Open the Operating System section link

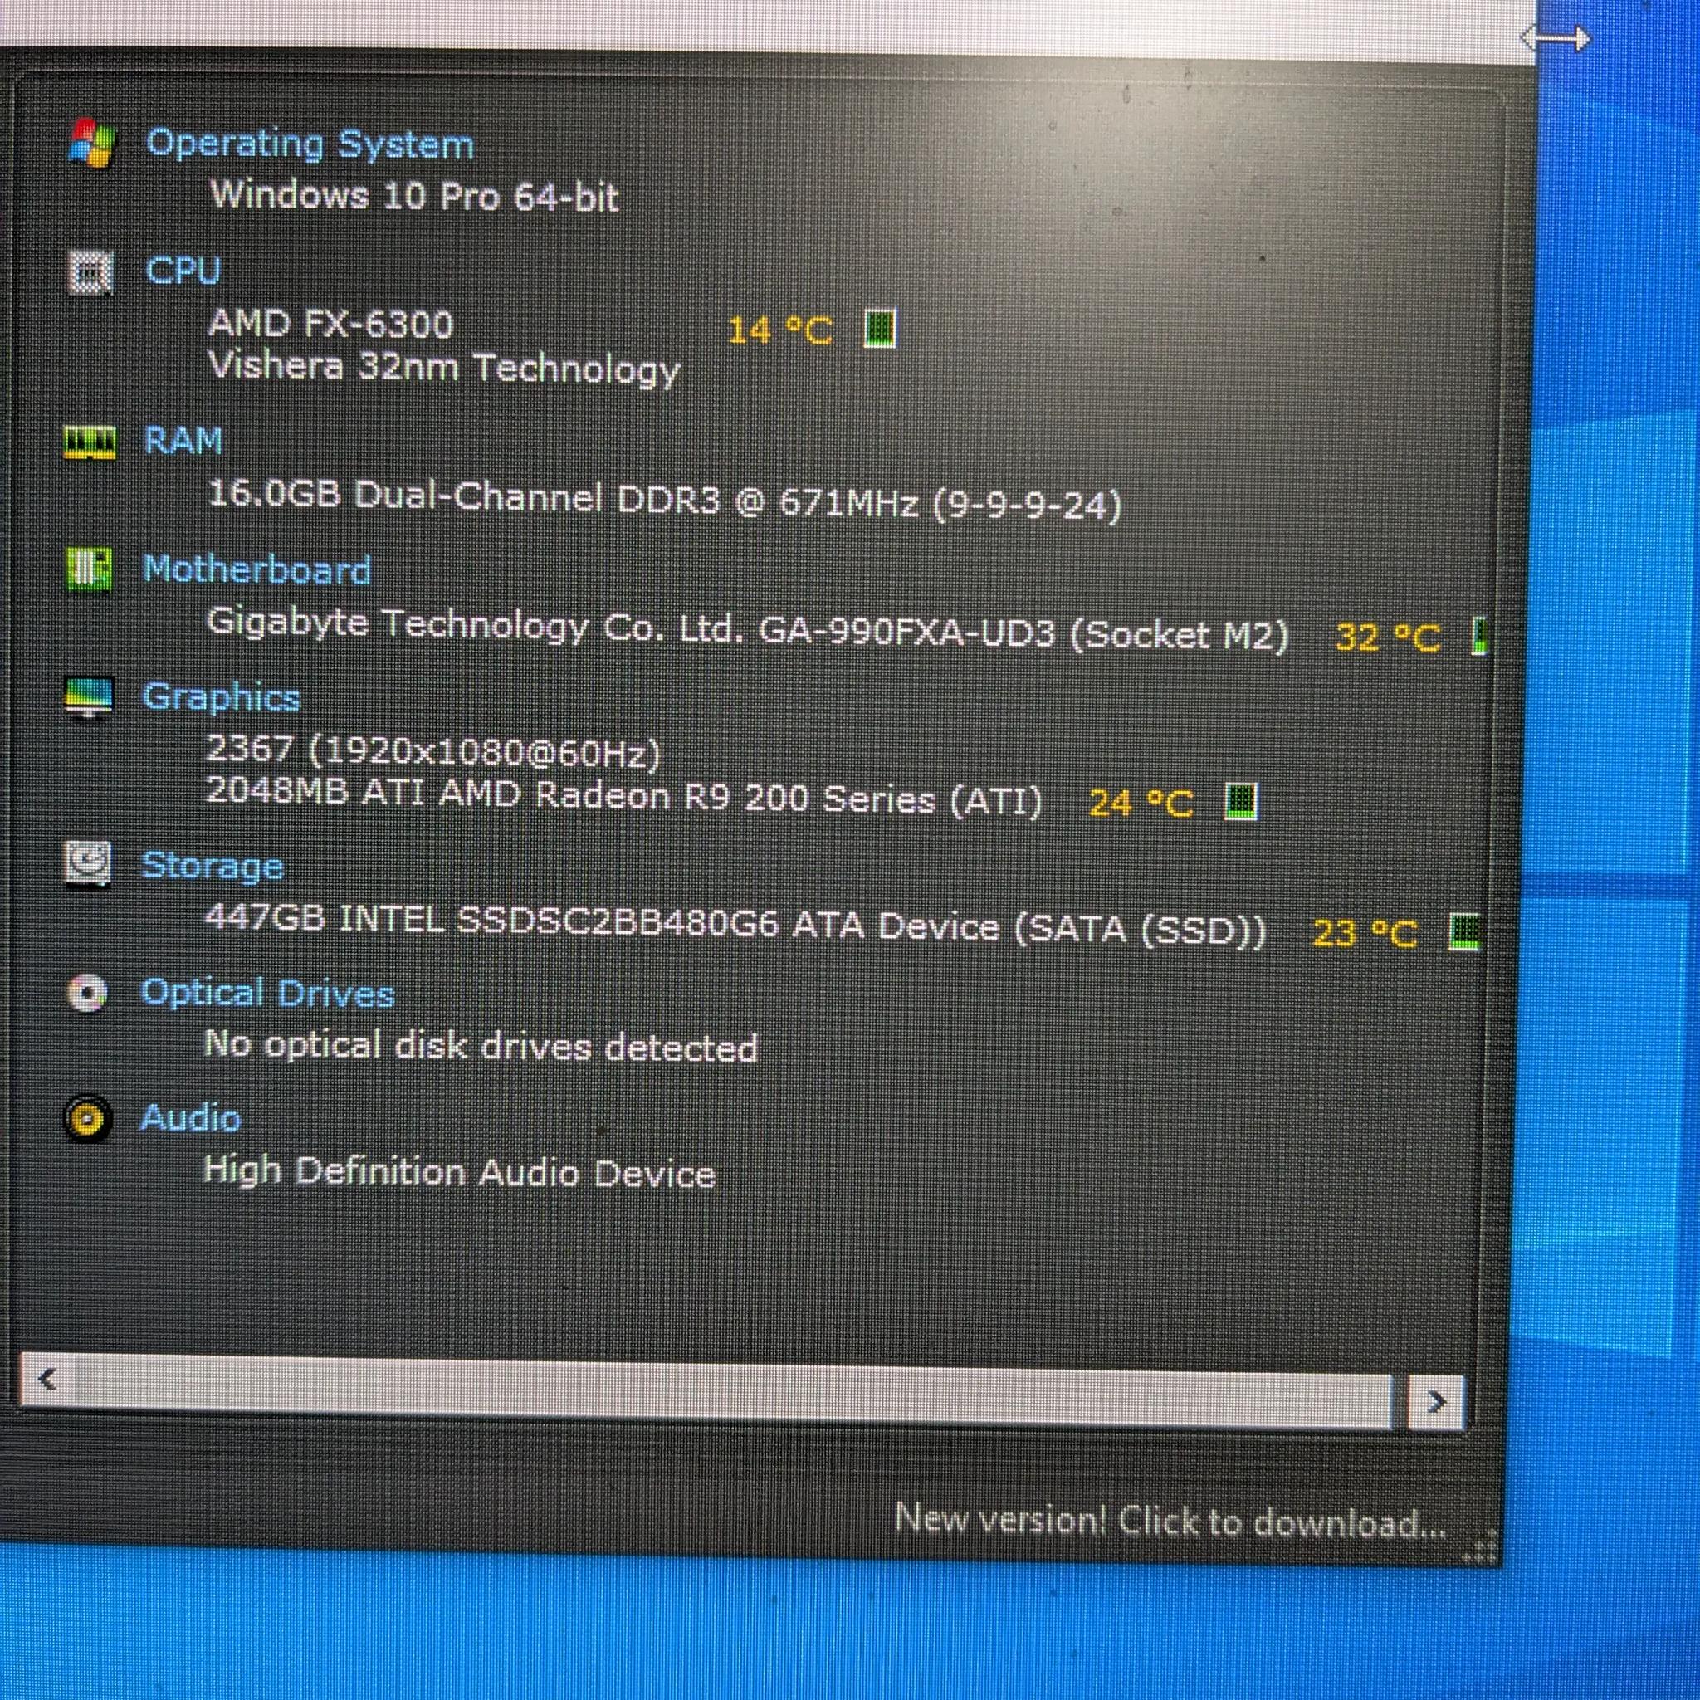[310, 144]
